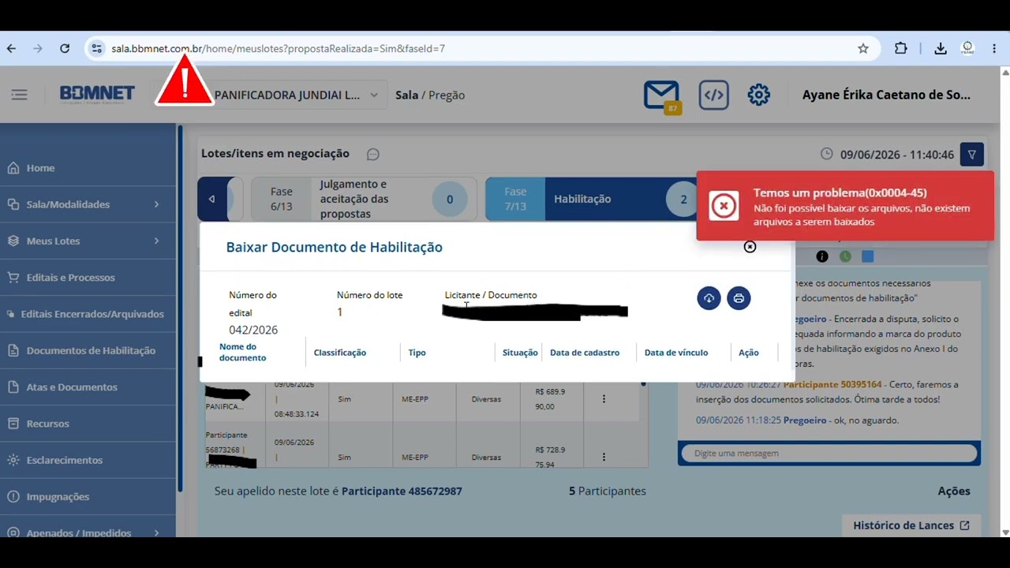Open the code brackets icon
The image size is (1010, 568).
[713, 95]
